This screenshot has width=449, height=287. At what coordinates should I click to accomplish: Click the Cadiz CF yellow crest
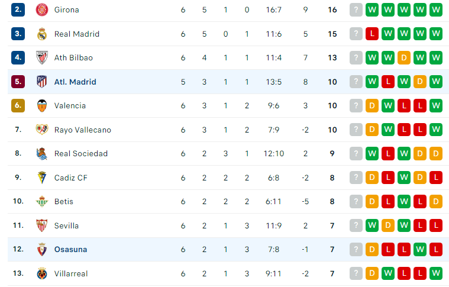point(42,178)
